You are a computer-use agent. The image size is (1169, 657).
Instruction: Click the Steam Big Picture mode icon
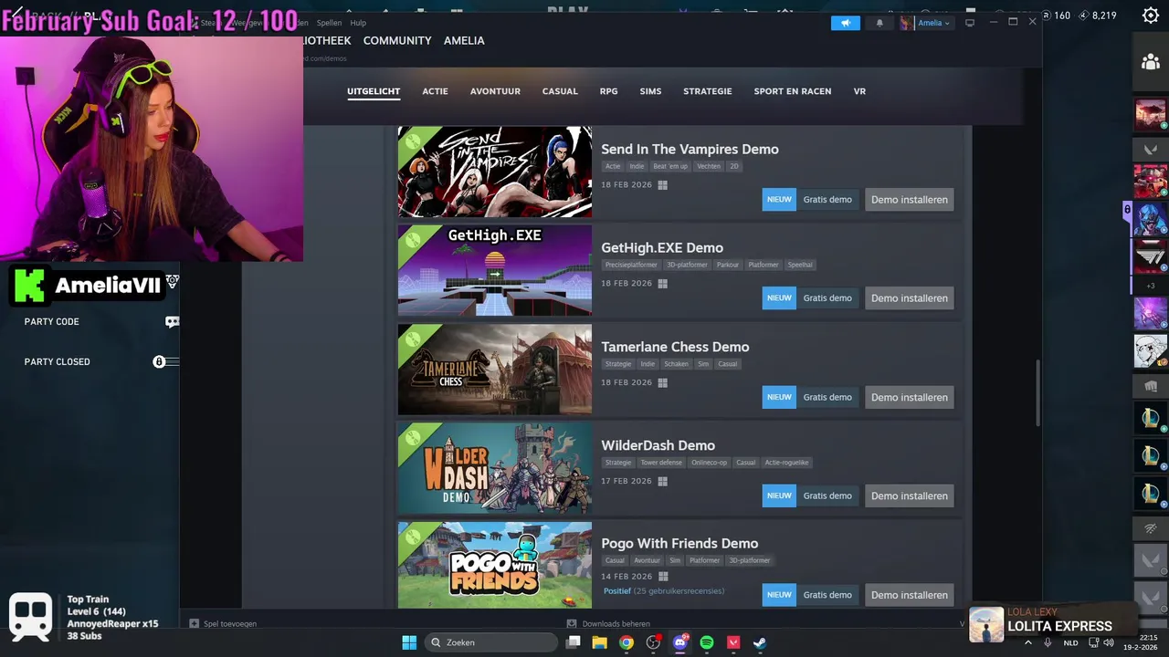tap(970, 22)
